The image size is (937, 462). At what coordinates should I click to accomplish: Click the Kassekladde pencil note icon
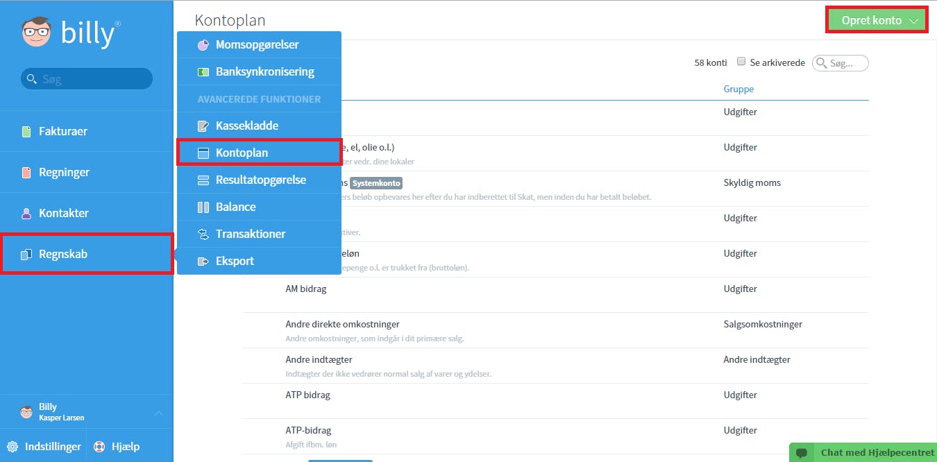tap(203, 126)
